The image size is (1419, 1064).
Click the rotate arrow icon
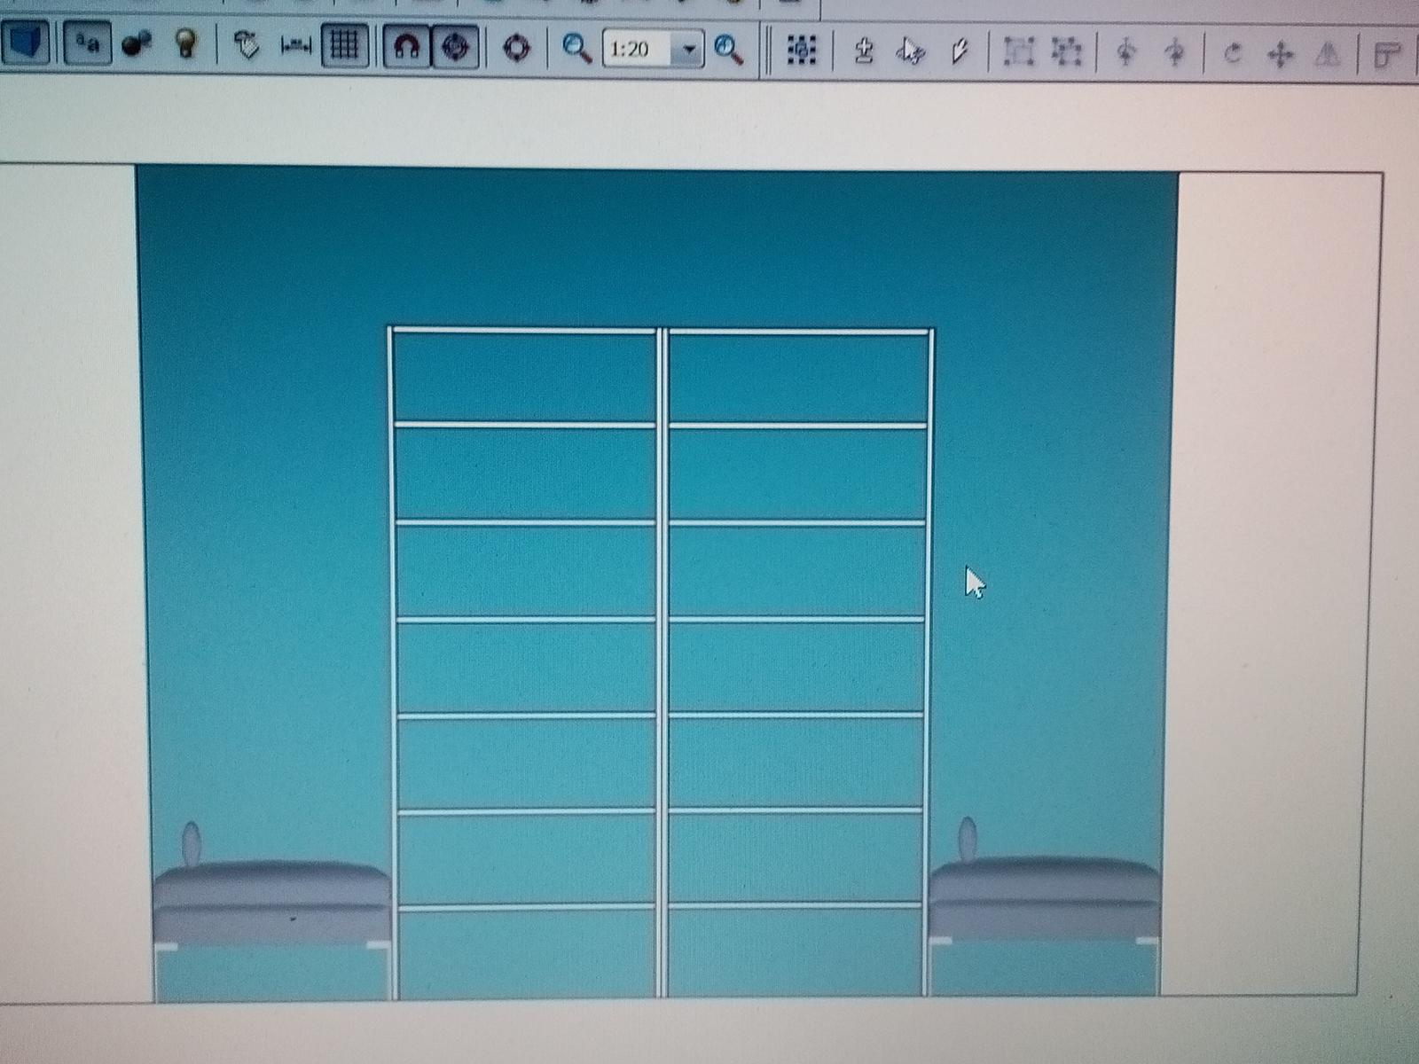point(1232,55)
